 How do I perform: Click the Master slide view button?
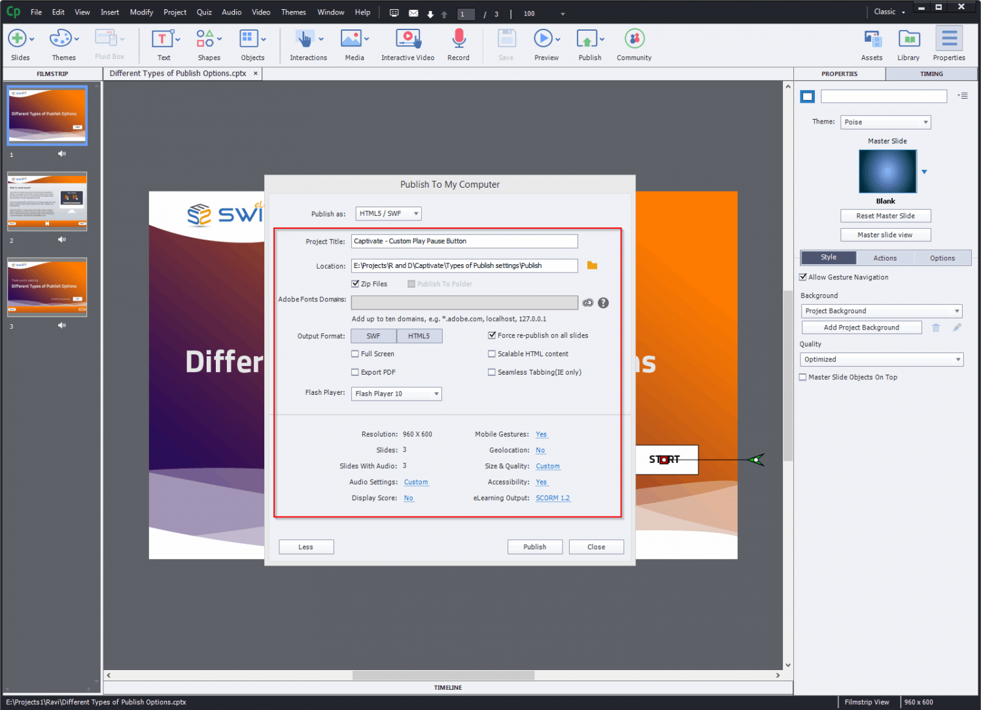click(886, 235)
